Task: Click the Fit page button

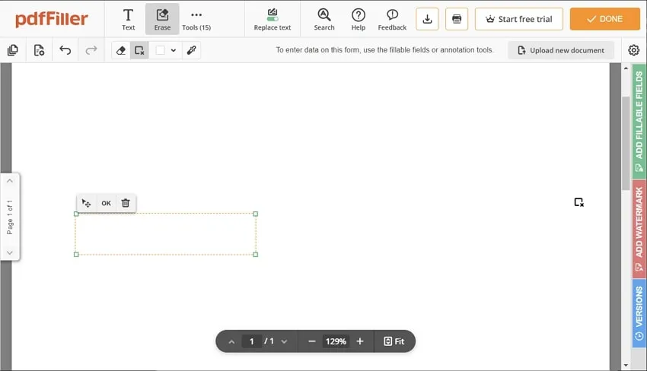Action: [x=394, y=341]
